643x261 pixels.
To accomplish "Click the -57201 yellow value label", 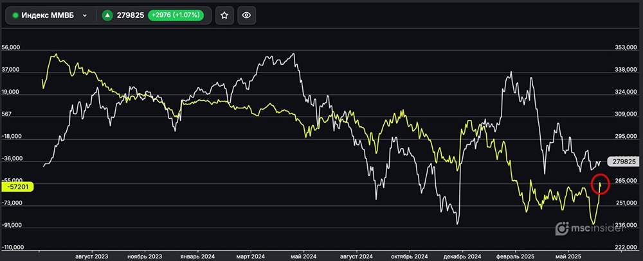I will pos(17,187).
